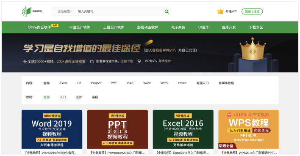
Task: Select the green 全部 in the 教程 row
Action: click(47, 97)
